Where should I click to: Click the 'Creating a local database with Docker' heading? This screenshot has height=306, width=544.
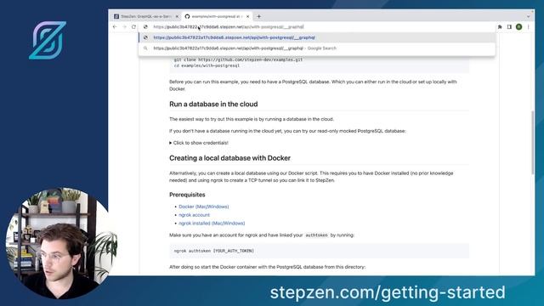[229, 158]
